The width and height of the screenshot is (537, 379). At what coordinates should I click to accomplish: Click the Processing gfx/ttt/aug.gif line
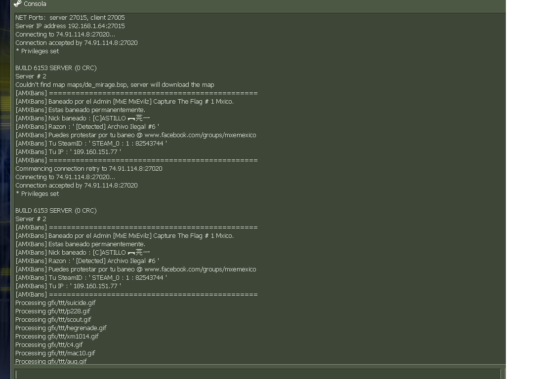(x=51, y=361)
